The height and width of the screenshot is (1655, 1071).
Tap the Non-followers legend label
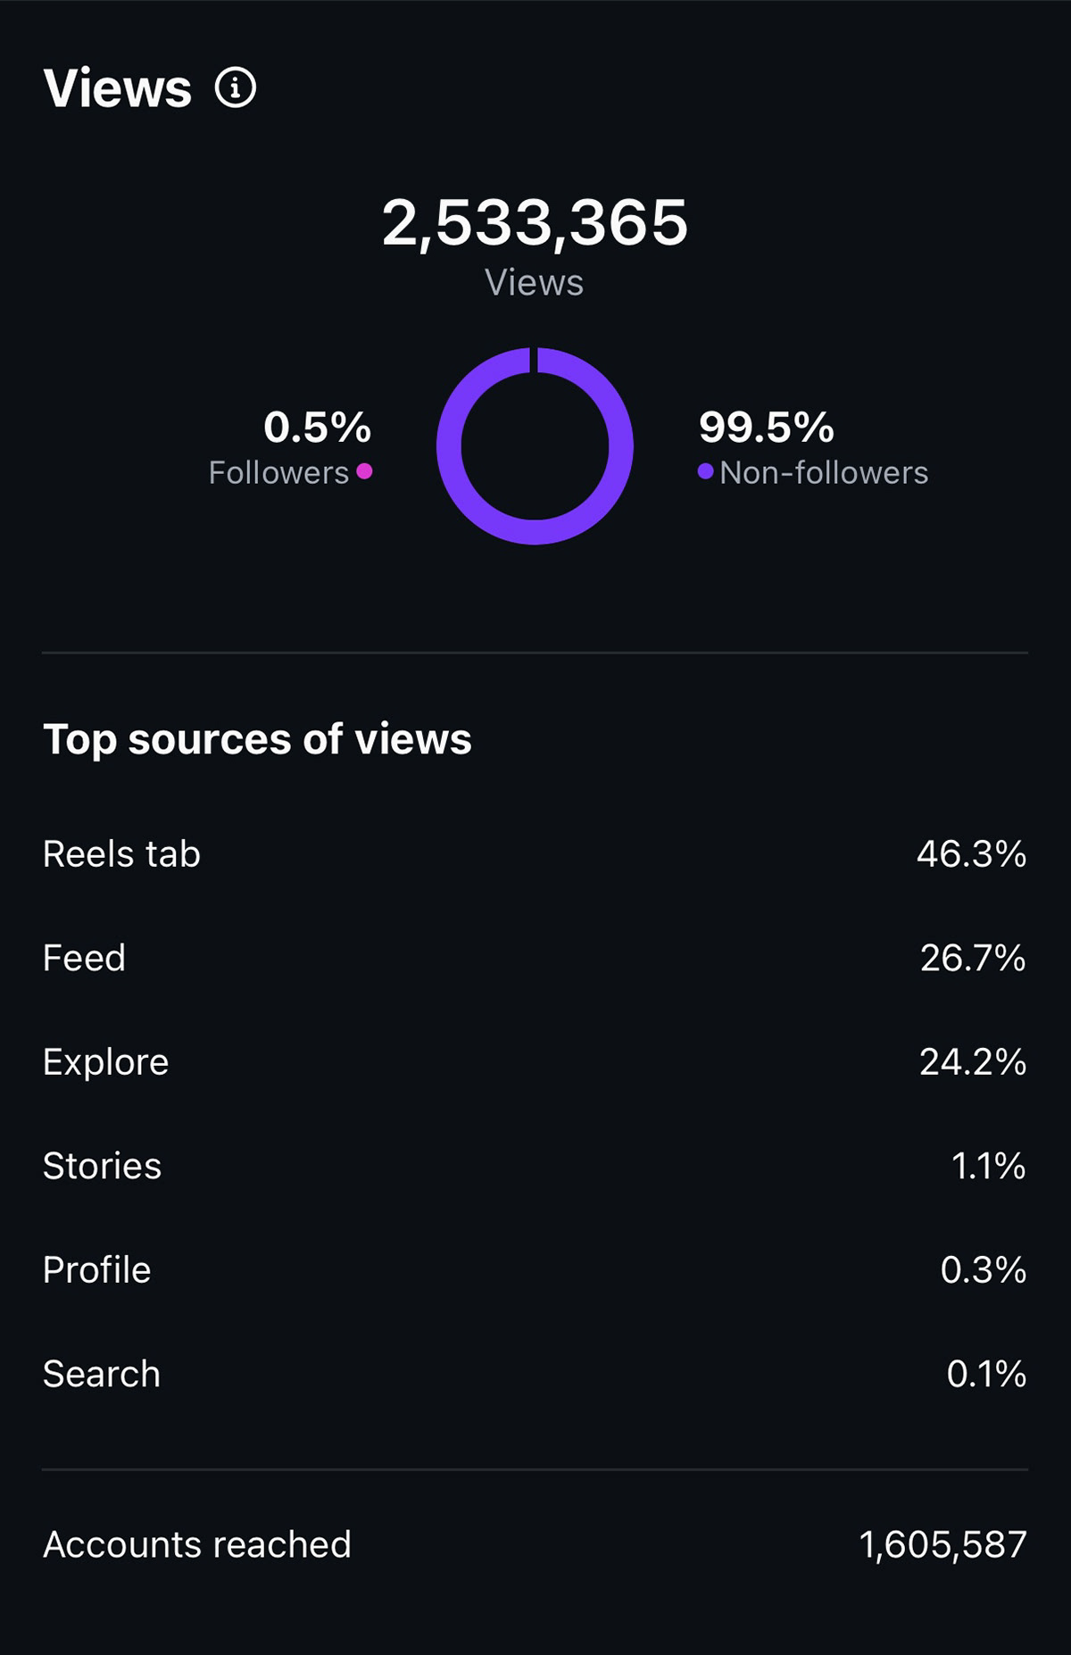(x=824, y=473)
